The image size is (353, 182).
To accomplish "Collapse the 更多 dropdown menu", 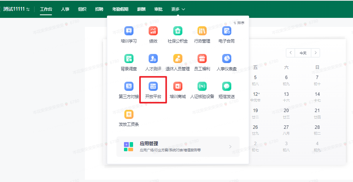I will (x=178, y=9).
